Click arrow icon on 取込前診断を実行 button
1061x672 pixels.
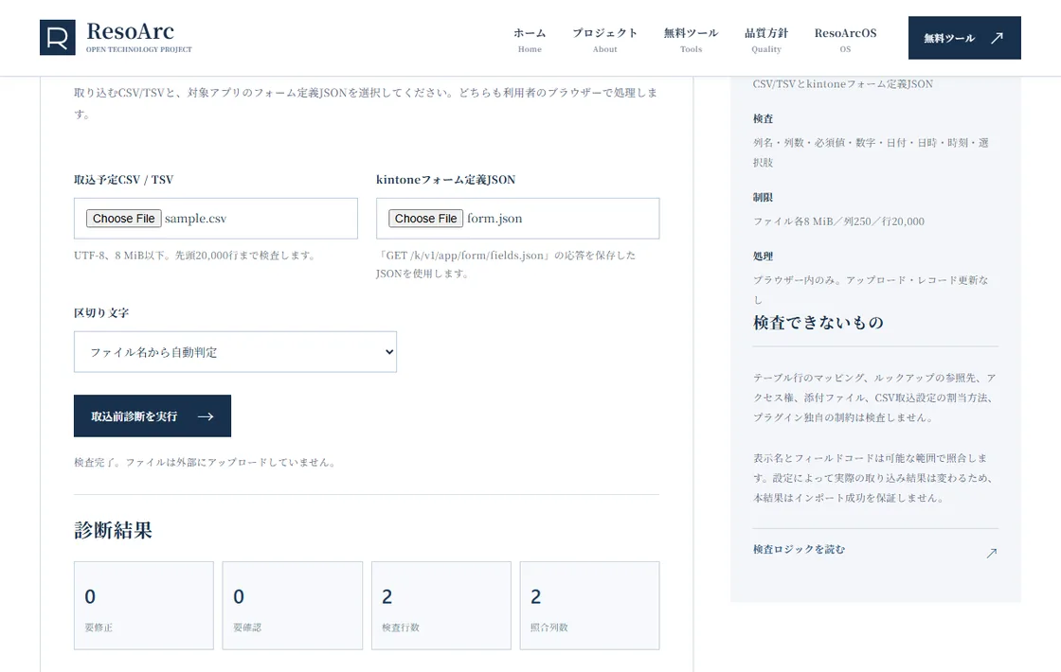[x=205, y=416]
